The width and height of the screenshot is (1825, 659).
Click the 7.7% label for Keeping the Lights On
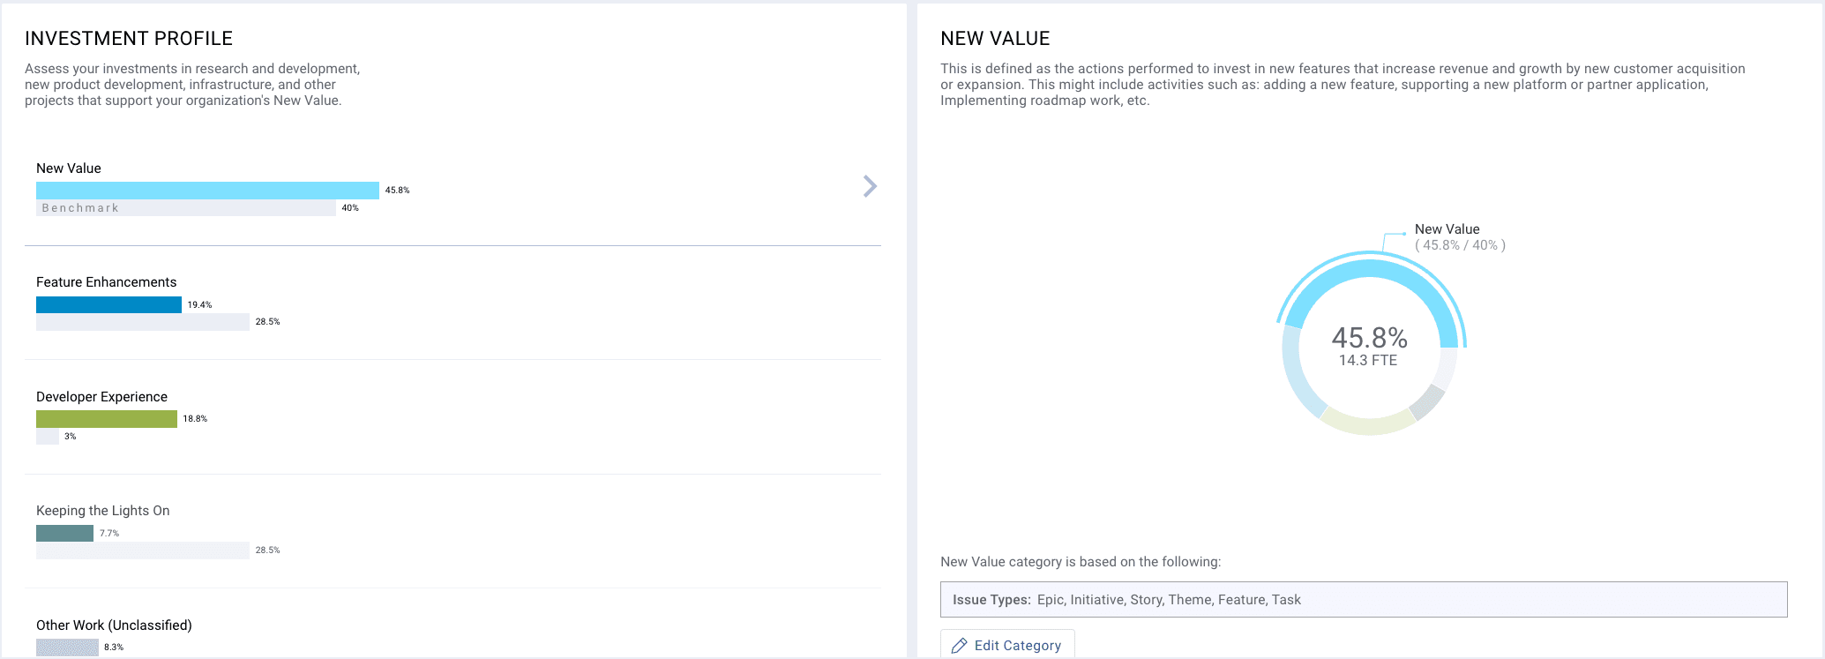pos(109,534)
